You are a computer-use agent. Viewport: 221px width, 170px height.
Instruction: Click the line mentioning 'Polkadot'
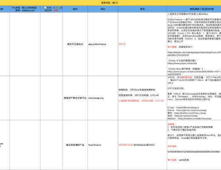(x=194, y=96)
